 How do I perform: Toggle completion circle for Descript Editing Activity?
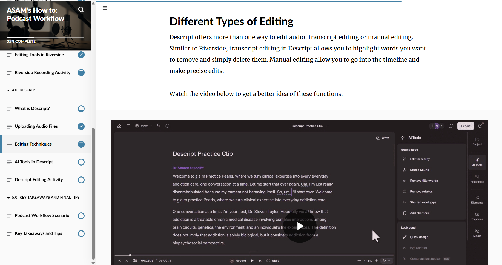coord(81,180)
